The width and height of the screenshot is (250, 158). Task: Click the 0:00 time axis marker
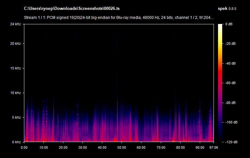[24, 147]
